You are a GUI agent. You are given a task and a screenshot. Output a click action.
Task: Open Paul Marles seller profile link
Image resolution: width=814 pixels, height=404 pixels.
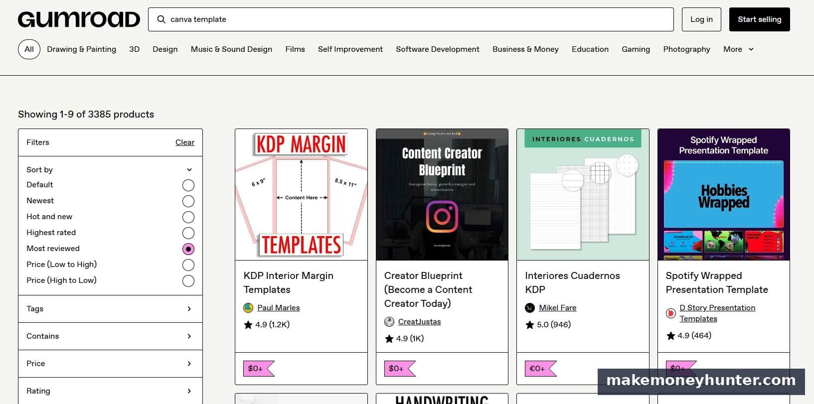click(278, 308)
